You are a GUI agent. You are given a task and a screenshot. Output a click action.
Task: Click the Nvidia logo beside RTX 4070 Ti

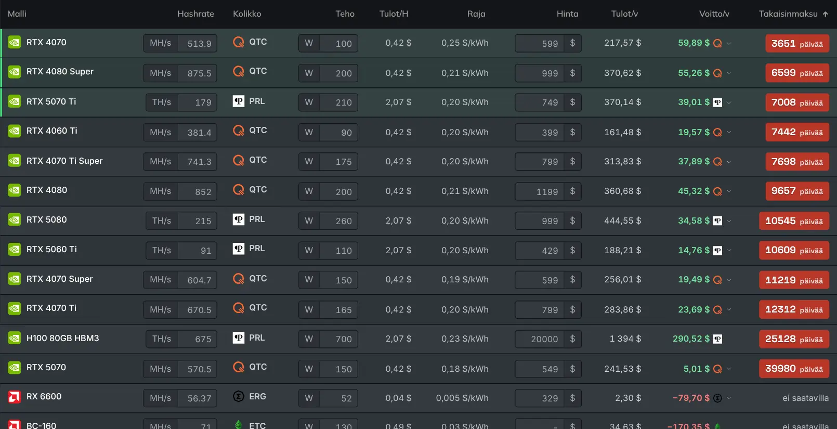15,308
